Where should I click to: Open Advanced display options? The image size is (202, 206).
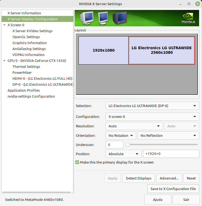coord(169,178)
